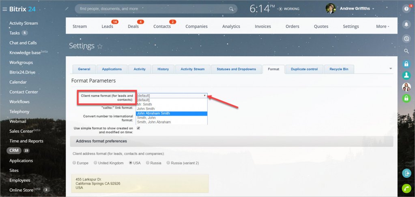This screenshot has width=415, height=197.
Task: Open help question mark icon
Action: (406, 9)
